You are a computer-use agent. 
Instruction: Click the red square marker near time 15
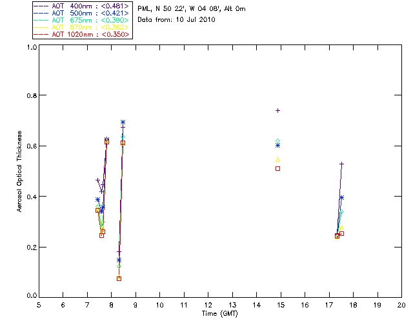click(x=277, y=169)
